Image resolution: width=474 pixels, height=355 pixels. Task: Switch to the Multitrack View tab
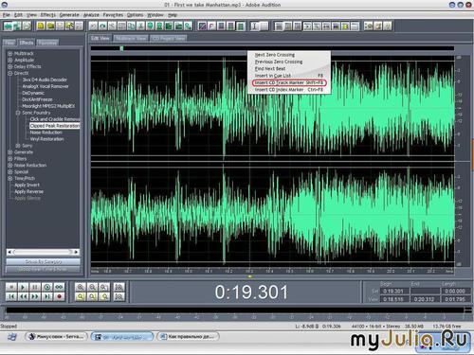coord(131,38)
